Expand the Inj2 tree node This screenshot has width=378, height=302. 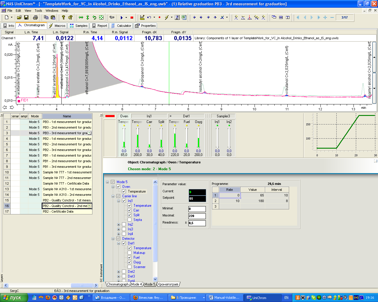[x=118, y=224]
